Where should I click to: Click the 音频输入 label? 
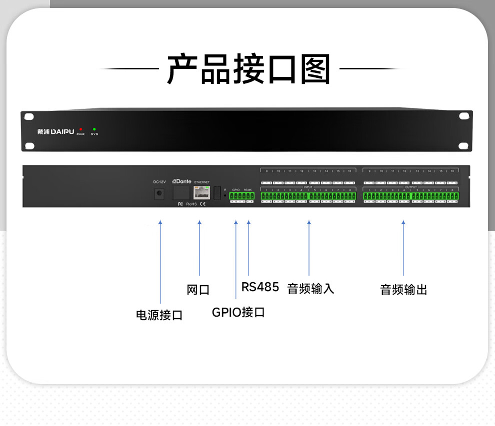[310, 289]
